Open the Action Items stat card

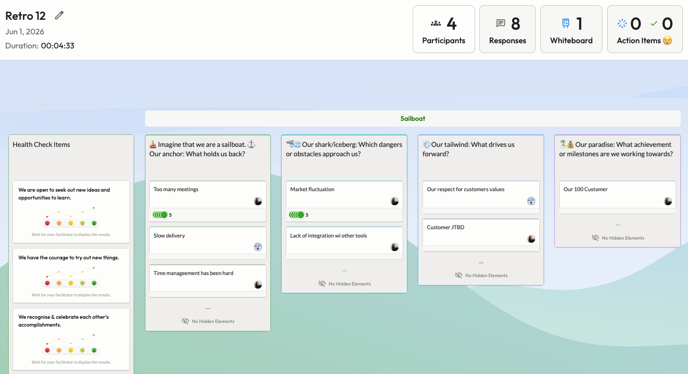(645, 29)
